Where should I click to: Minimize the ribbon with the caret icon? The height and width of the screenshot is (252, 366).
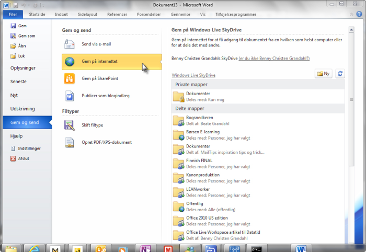pyautogui.click(x=351, y=15)
